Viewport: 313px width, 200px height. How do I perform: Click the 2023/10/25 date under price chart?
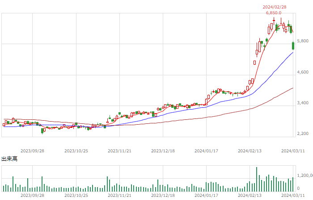click(76, 151)
